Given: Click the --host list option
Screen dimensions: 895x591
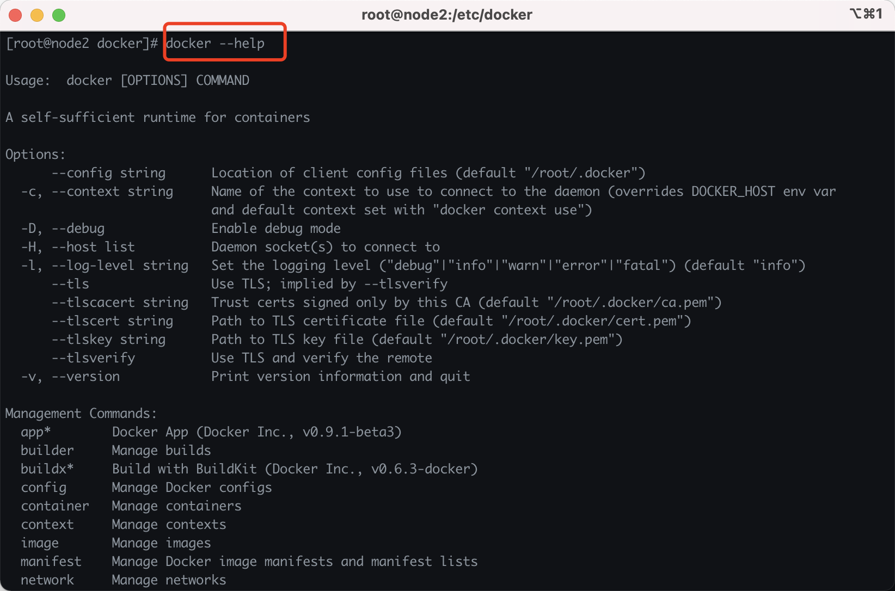Looking at the screenshot, I should (x=93, y=247).
